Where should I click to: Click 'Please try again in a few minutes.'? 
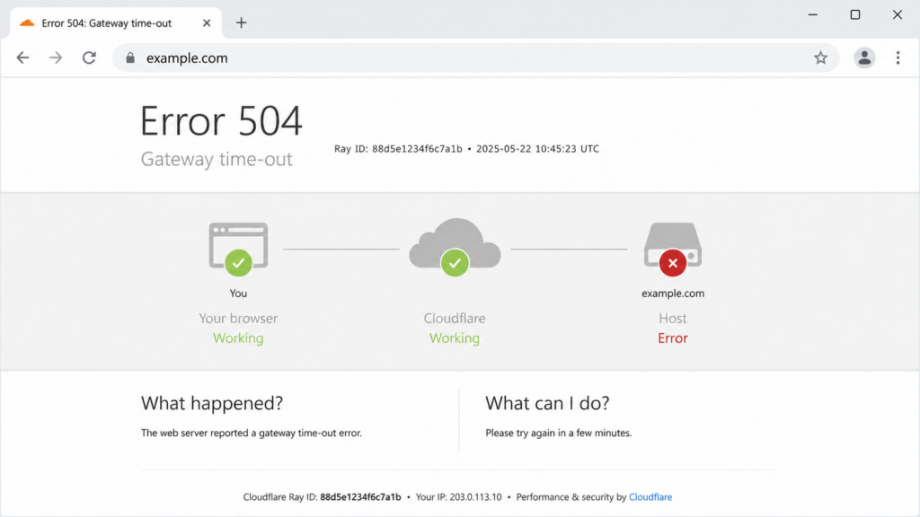click(559, 433)
